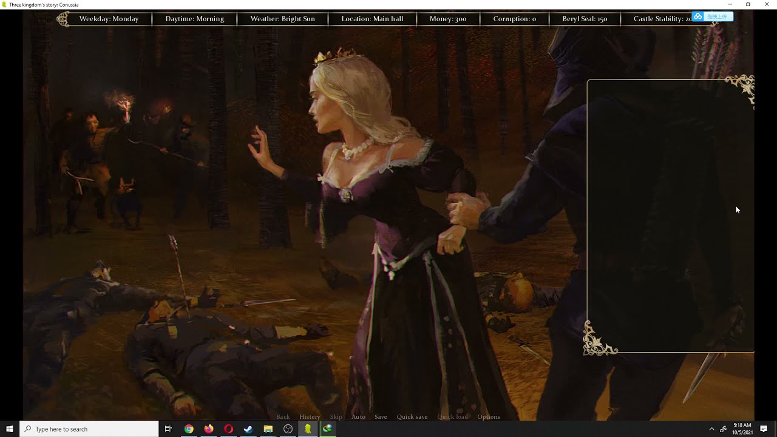Open the round gray app icon on taskbar
777x437 pixels.
point(288,429)
